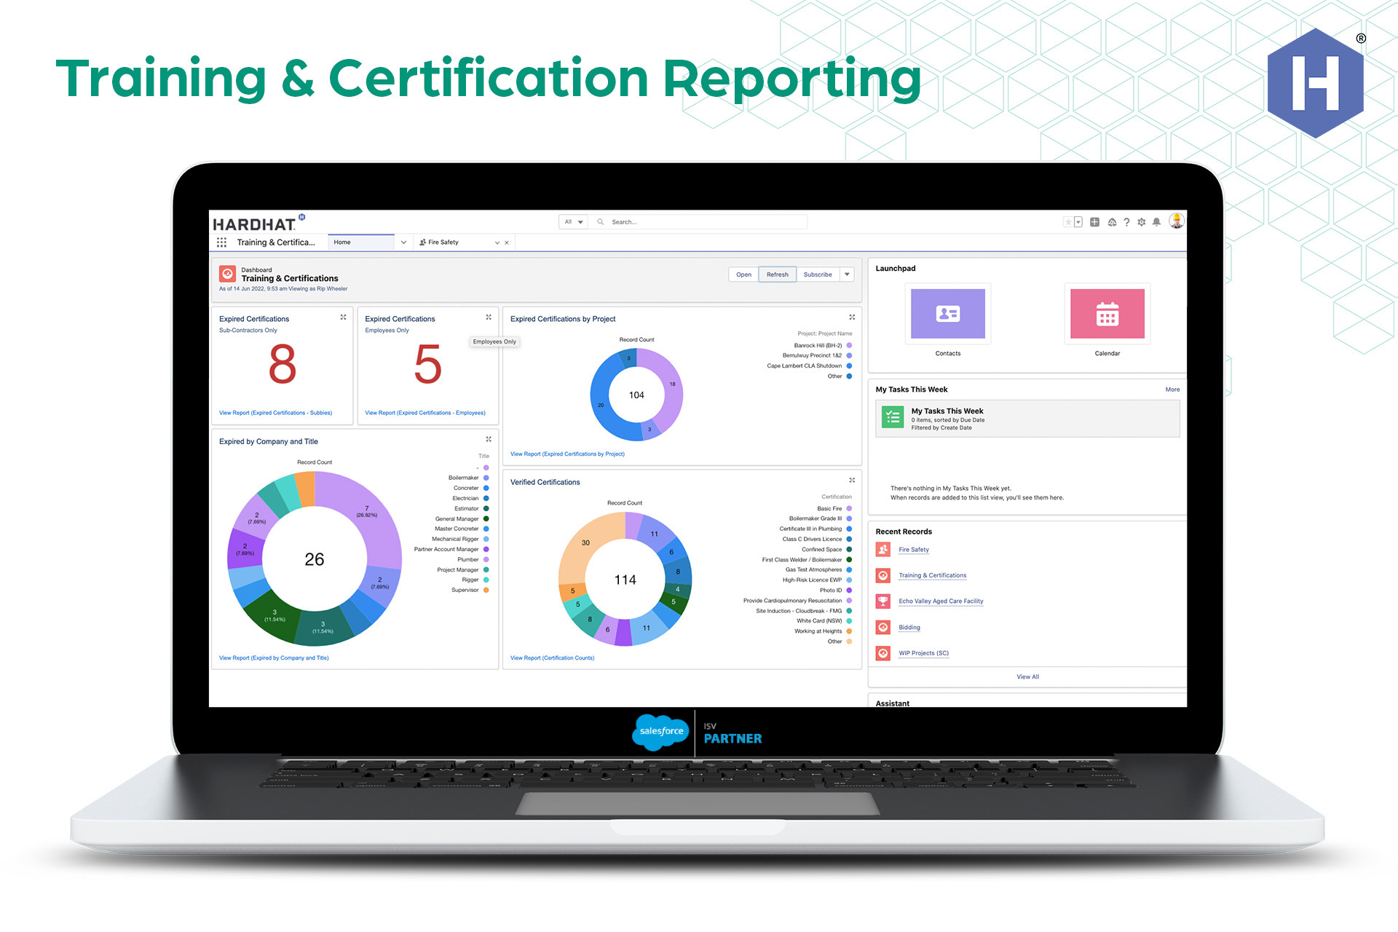Open Rip Wheeler's profile avatar
Image resolution: width=1398 pixels, height=932 pixels.
[1175, 222]
